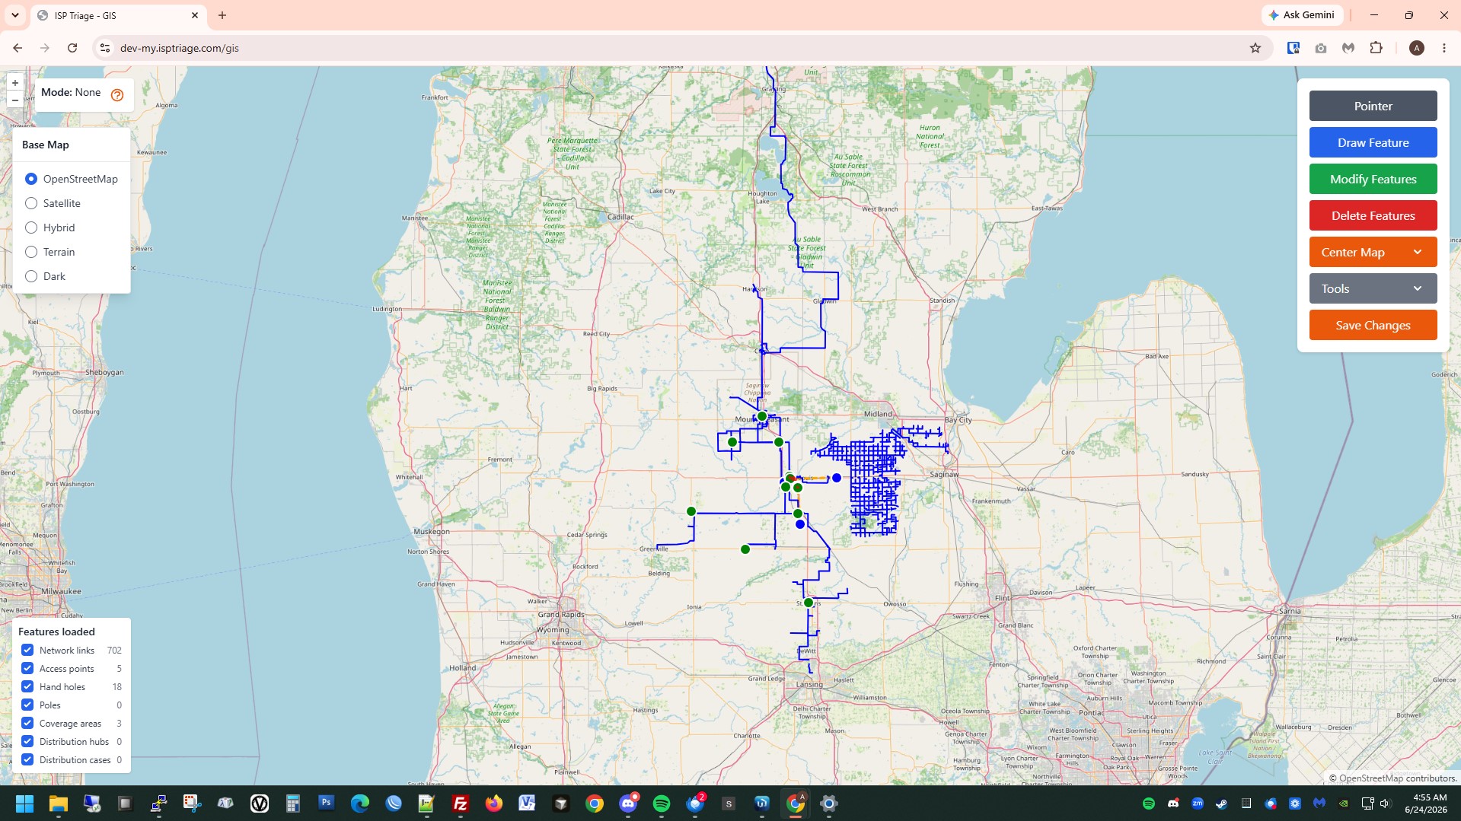The image size is (1461, 821).
Task: Zoom out on the map
Action: point(14,100)
